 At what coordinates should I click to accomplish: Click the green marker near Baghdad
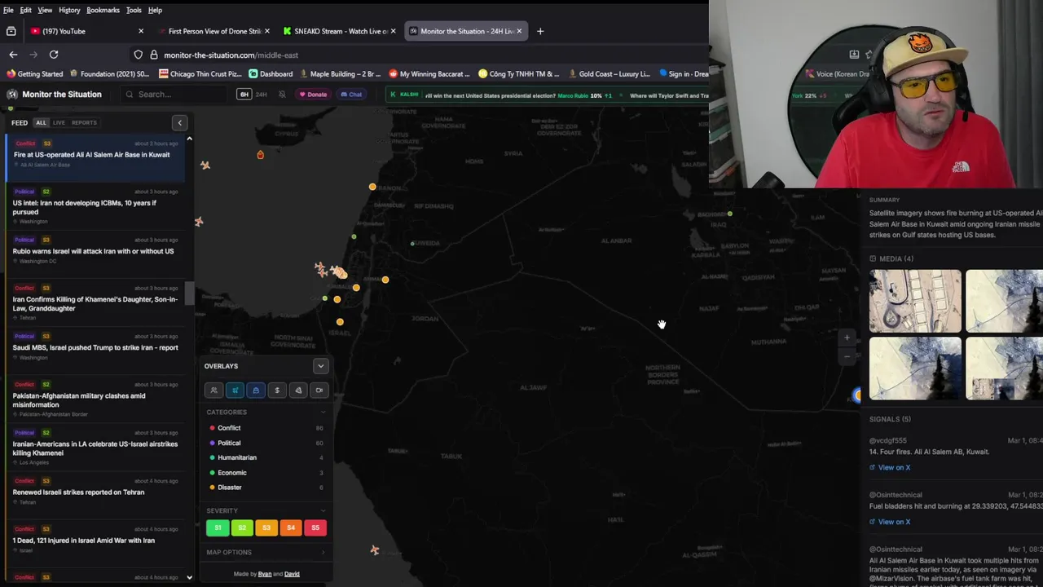click(730, 214)
